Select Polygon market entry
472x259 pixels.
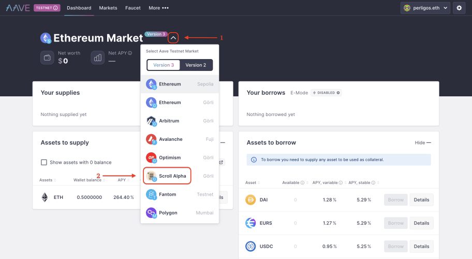[180, 212]
